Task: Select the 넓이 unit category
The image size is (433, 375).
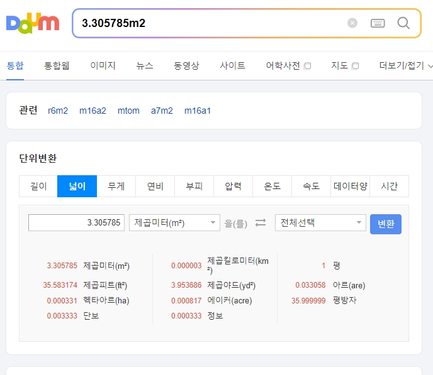Action: 77,187
